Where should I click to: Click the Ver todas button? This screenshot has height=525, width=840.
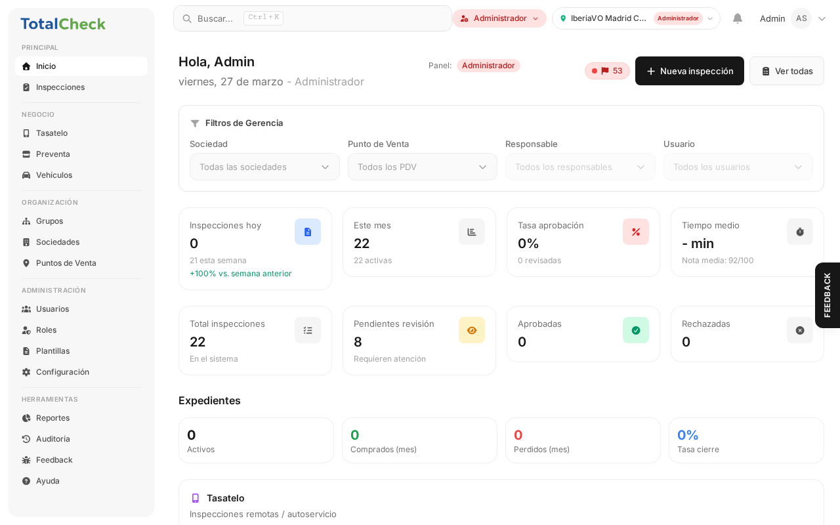point(786,71)
